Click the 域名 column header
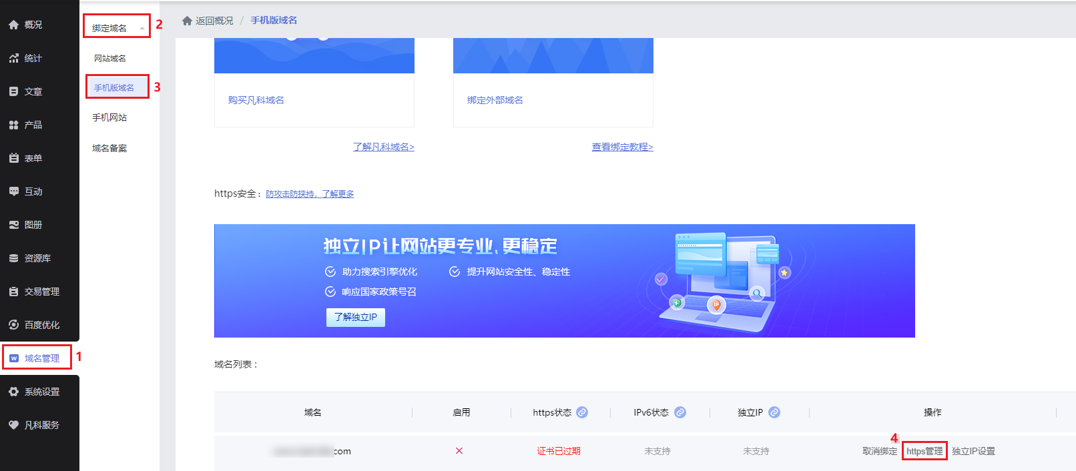The height and width of the screenshot is (471, 1076). click(x=313, y=413)
